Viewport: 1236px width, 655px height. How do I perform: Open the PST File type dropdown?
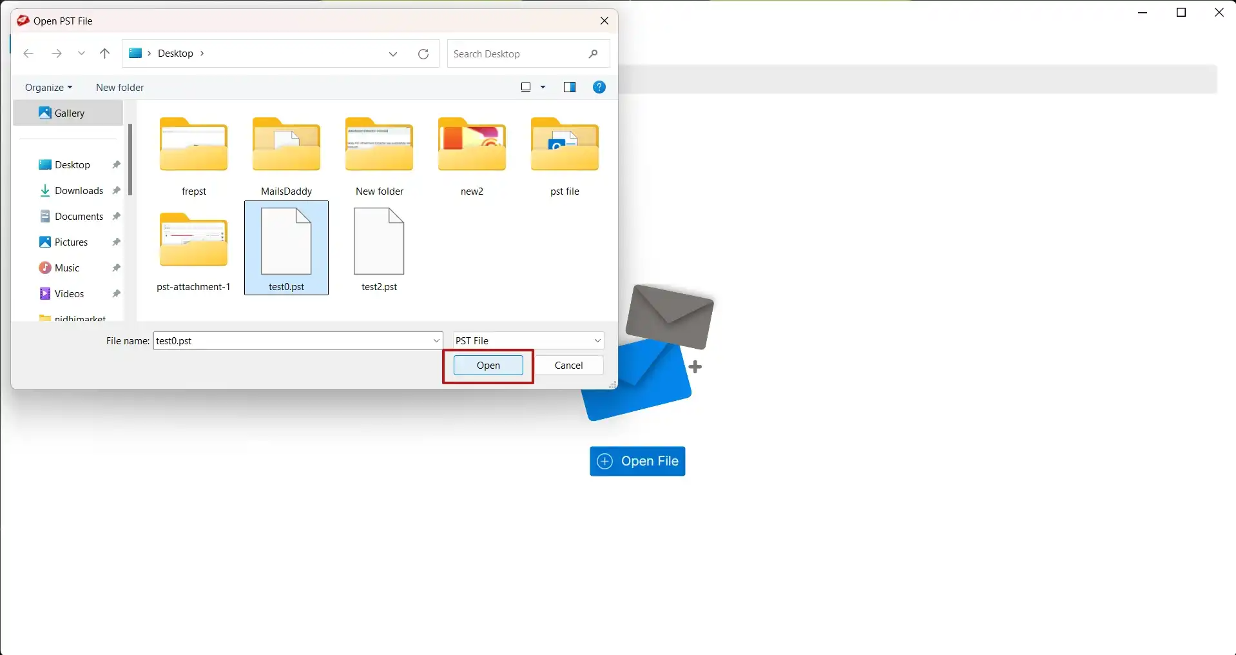tap(528, 341)
